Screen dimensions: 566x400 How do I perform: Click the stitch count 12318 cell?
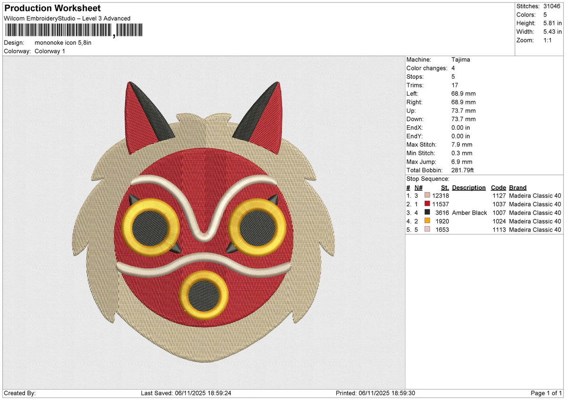click(441, 196)
